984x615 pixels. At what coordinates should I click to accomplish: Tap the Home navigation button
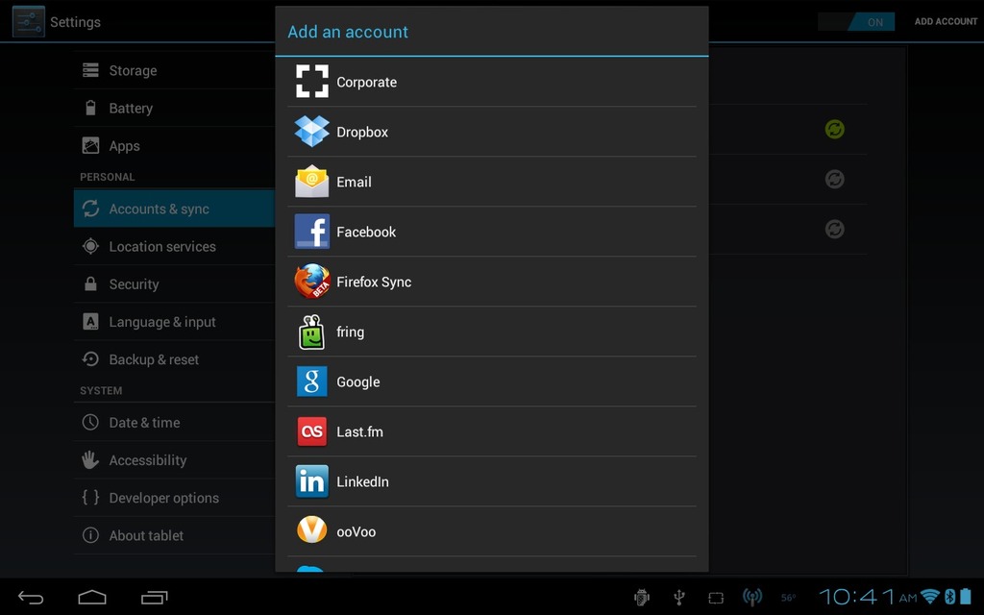[92, 597]
